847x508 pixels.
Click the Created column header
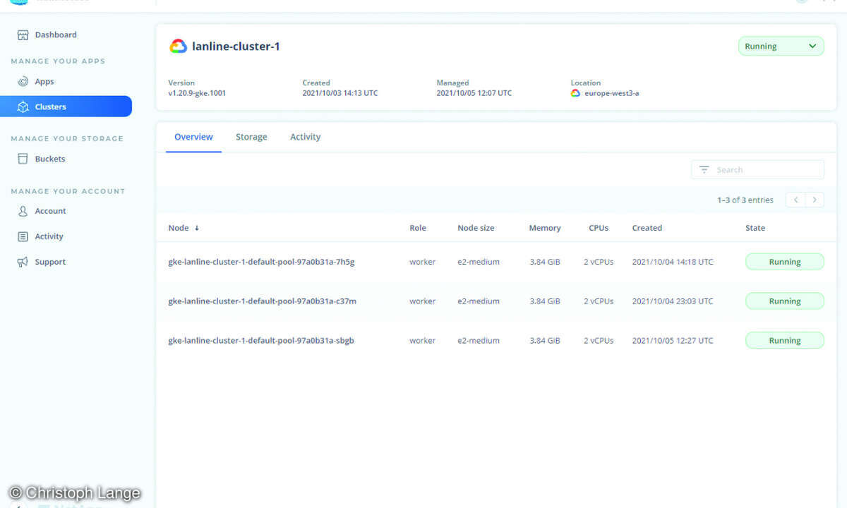(x=647, y=228)
